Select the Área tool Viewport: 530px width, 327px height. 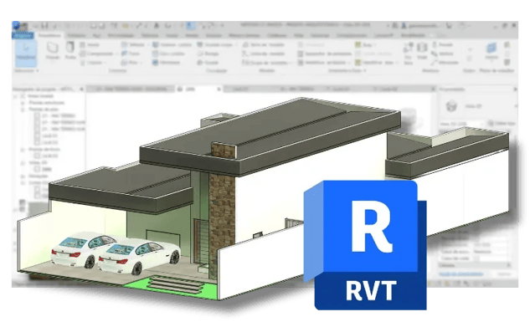click(365, 44)
